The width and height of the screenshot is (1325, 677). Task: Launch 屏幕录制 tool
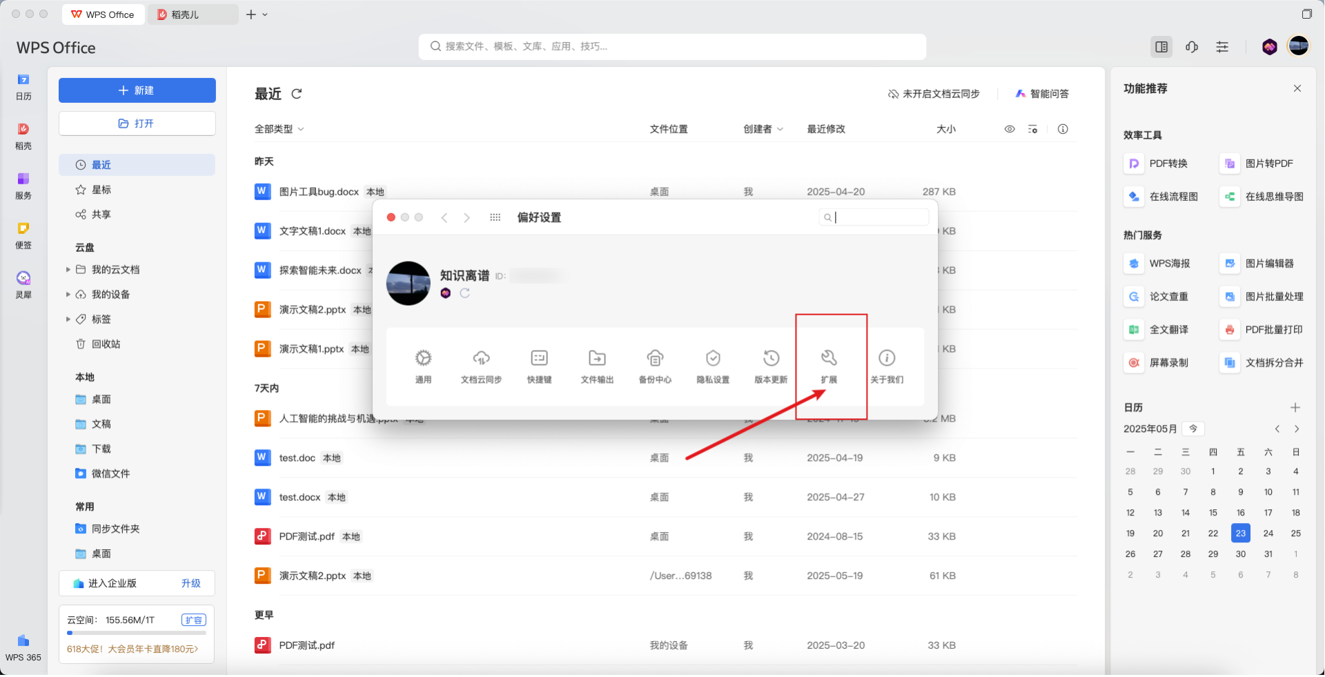click(1157, 362)
